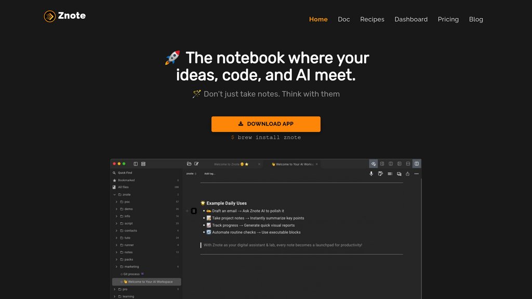Click the new note compose icon
Image resolution: width=532 pixels, height=299 pixels.
pyautogui.click(x=196, y=164)
